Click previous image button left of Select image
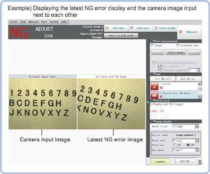This screenshot has width=210, height=174. pyautogui.click(x=157, y=53)
